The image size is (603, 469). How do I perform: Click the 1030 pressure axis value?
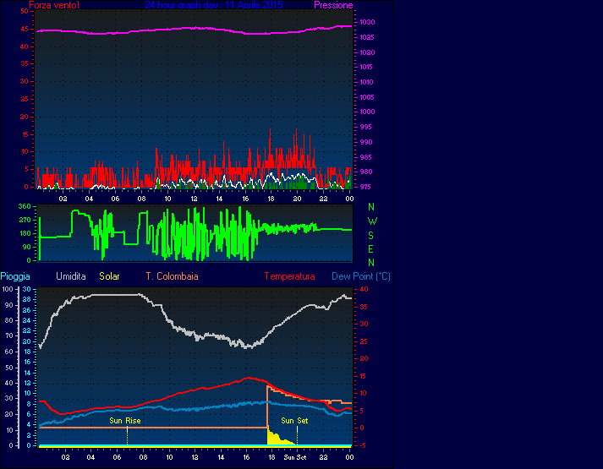point(367,22)
